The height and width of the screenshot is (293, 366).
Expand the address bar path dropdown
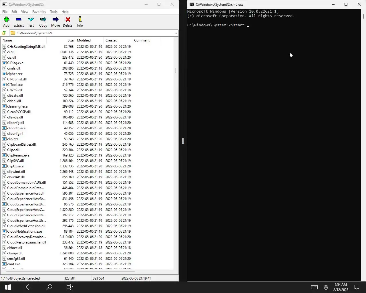[176, 33]
